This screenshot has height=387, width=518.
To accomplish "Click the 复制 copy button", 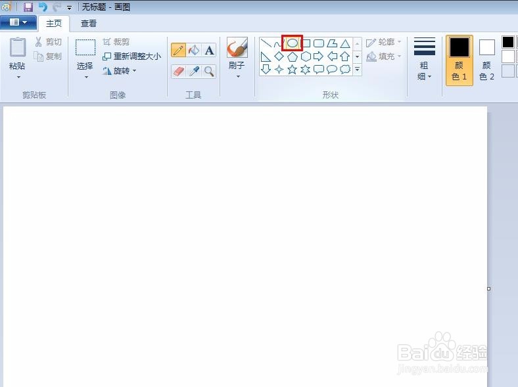I will (x=48, y=57).
